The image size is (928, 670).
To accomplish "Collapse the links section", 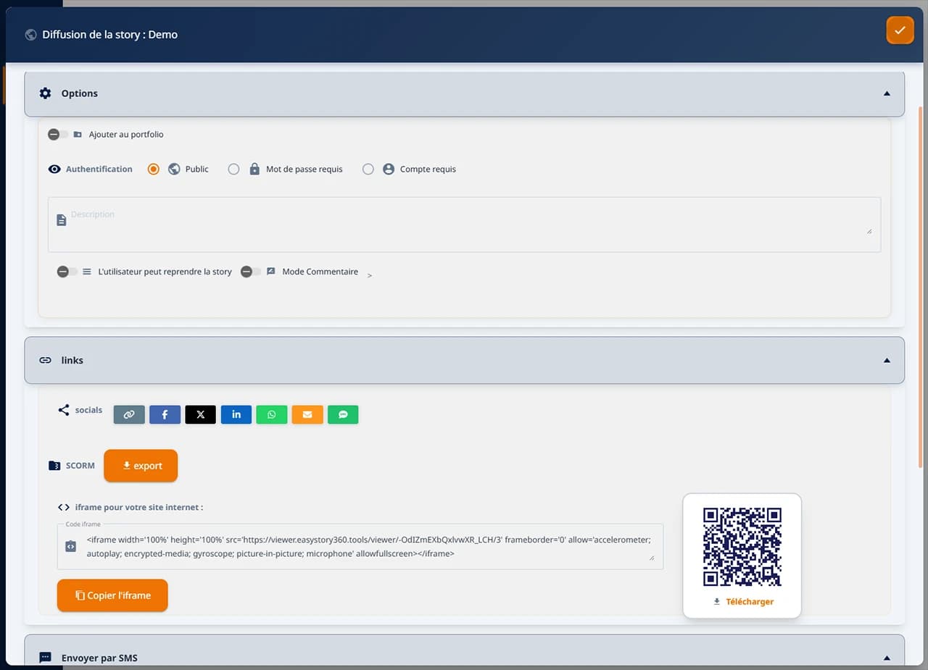I will 886,360.
